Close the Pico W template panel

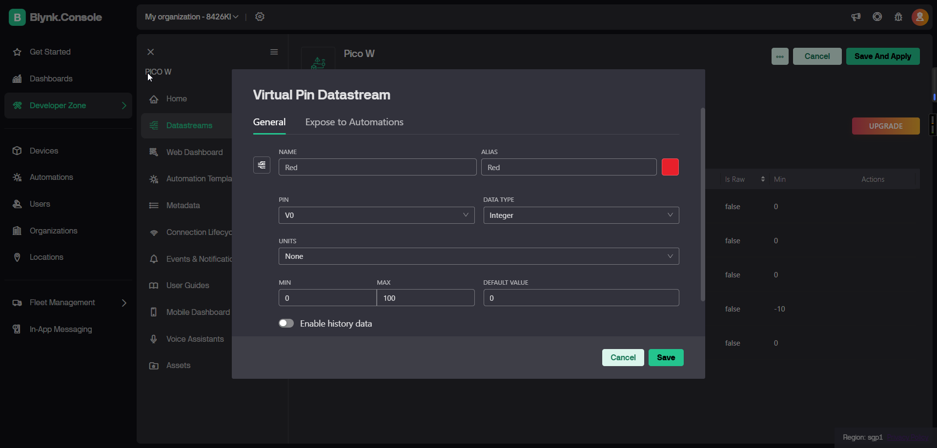coord(151,52)
